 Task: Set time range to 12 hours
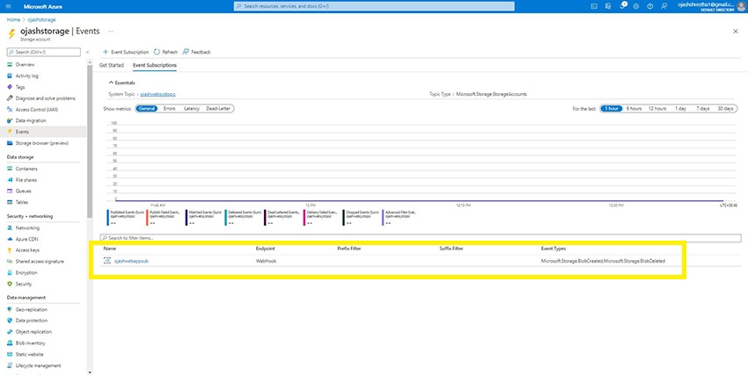click(x=656, y=109)
